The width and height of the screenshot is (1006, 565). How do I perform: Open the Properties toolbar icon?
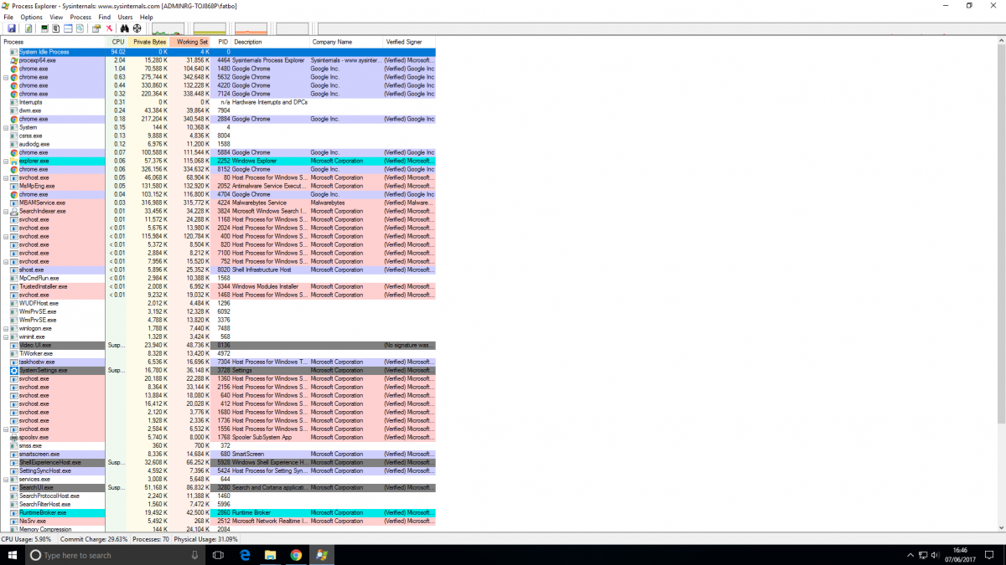[96, 28]
